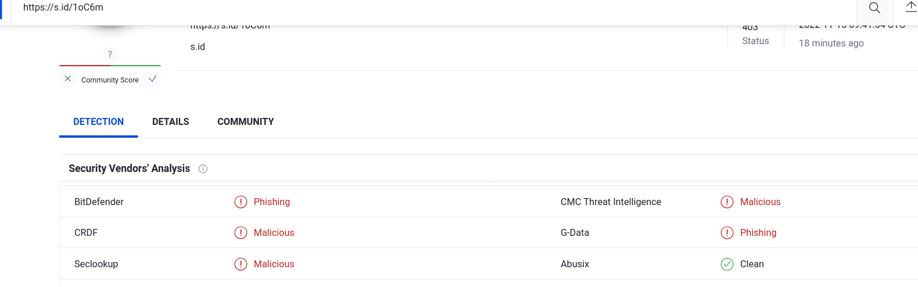918x287 pixels.
Task: Vote negative with community score X icon
Action: [67, 79]
